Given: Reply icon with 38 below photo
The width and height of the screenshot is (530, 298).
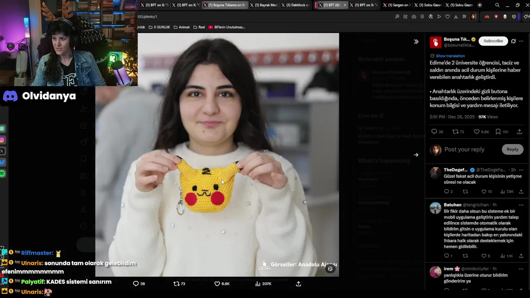Looking at the screenshot, I should [x=135, y=284].
